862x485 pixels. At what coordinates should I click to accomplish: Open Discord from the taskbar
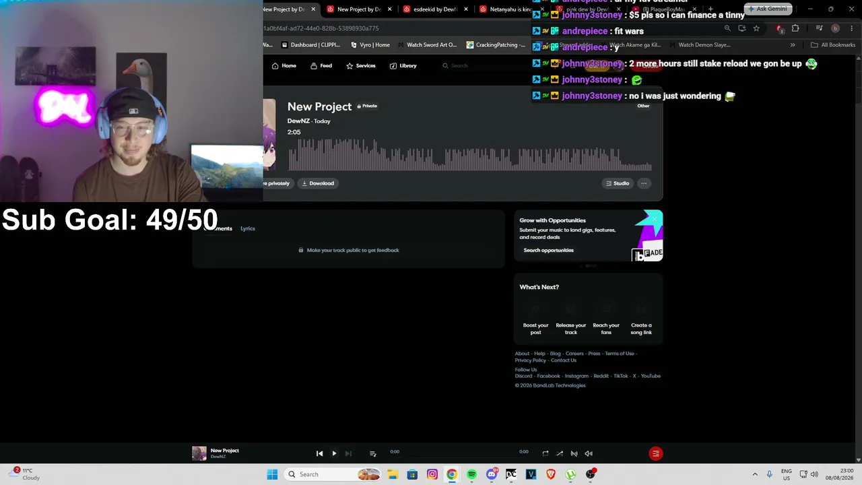click(492, 474)
